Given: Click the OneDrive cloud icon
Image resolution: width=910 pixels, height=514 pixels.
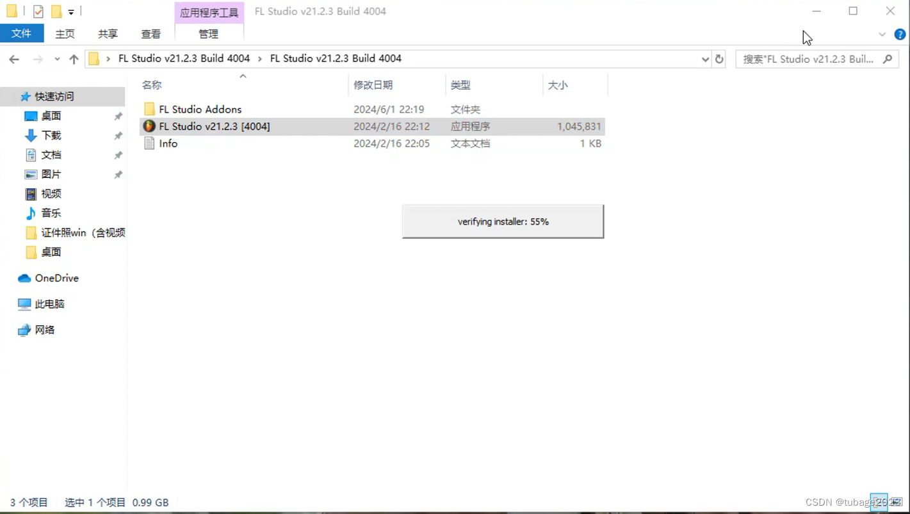Looking at the screenshot, I should (x=24, y=278).
